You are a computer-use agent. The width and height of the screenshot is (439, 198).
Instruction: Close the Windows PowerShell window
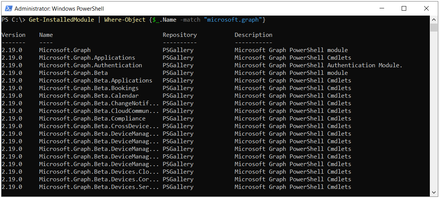(426, 9)
